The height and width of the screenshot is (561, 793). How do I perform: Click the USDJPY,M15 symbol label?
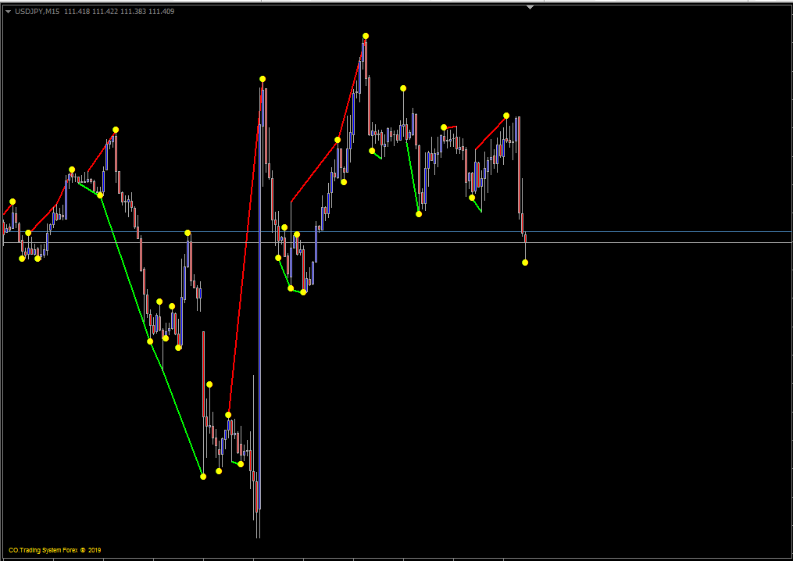[38, 12]
